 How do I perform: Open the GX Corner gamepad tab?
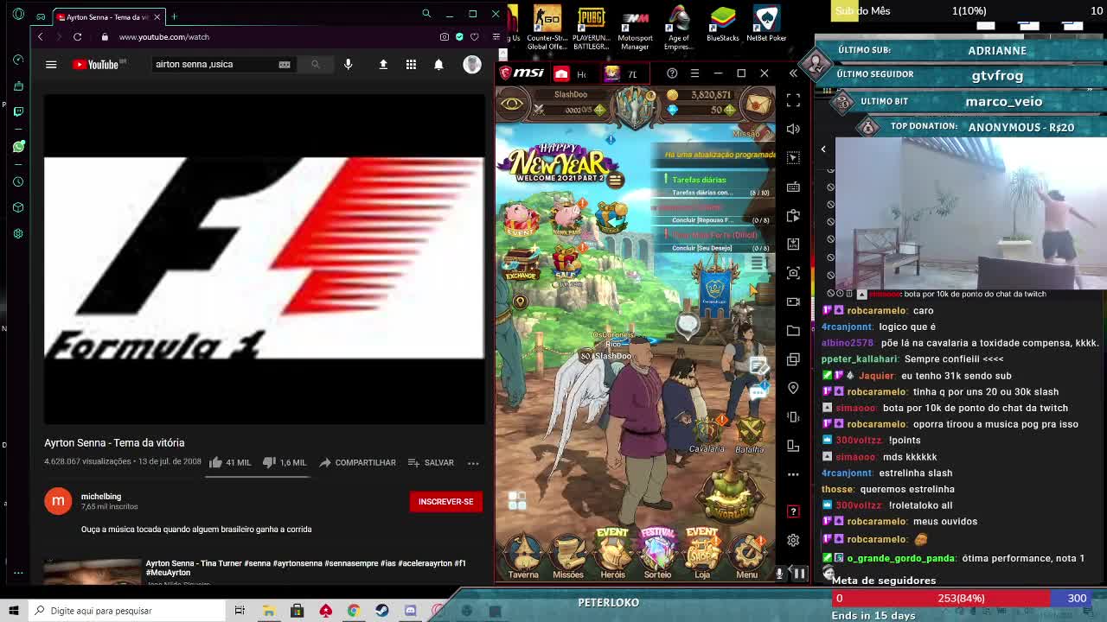[x=40, y=16]
